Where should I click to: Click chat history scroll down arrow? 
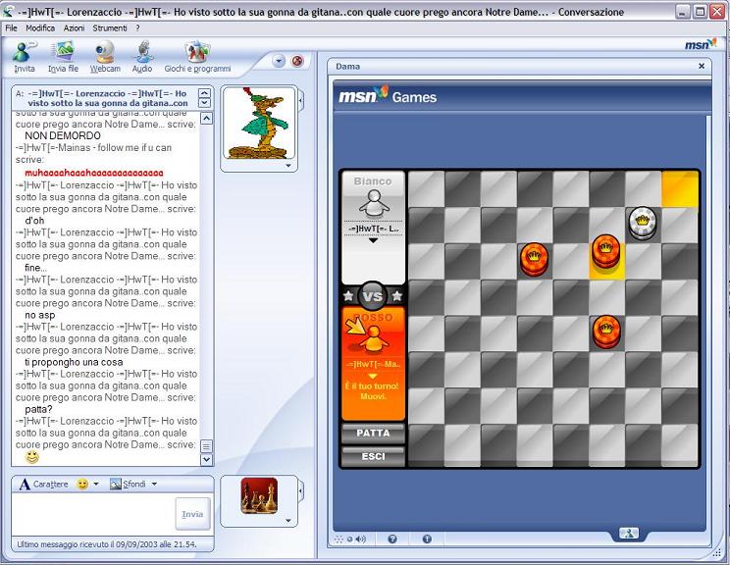206,459
